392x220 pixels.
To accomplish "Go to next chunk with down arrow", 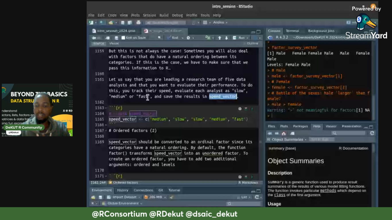I will click(226, 38).
